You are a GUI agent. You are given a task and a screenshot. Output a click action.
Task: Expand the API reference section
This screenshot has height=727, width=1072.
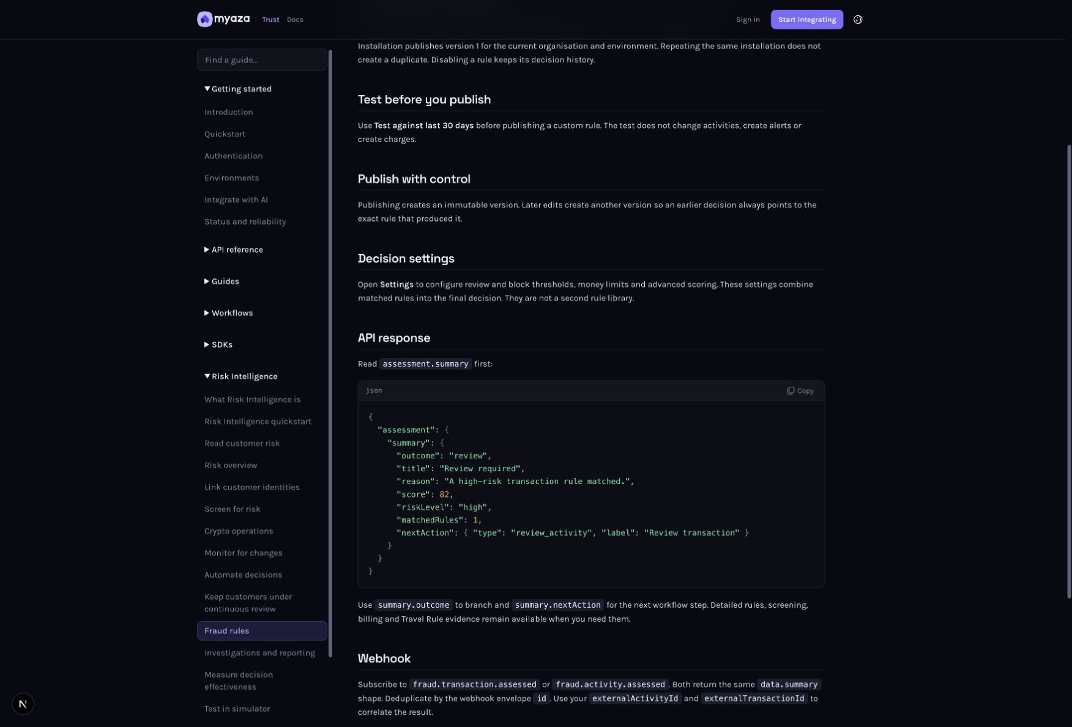tap(234, 250)
